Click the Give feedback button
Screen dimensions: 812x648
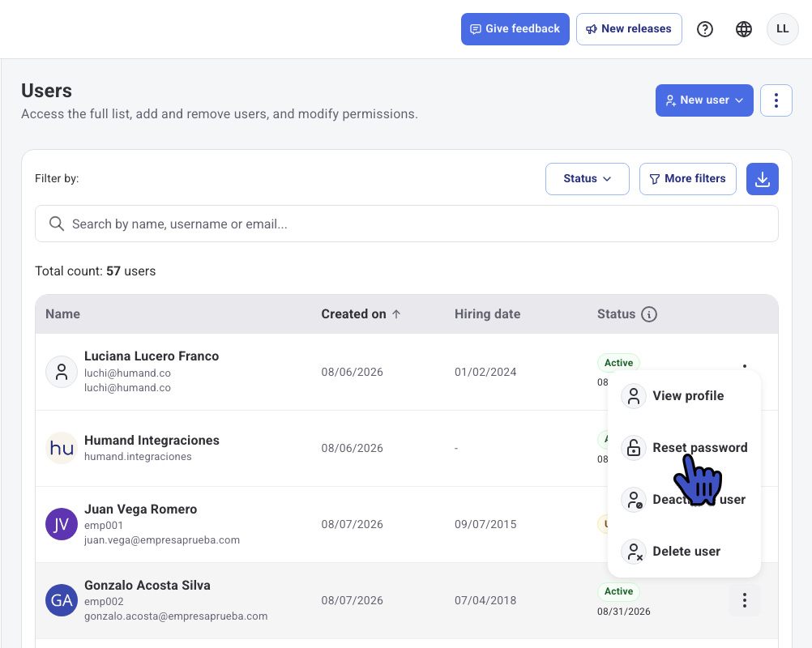tap(515, 29)
